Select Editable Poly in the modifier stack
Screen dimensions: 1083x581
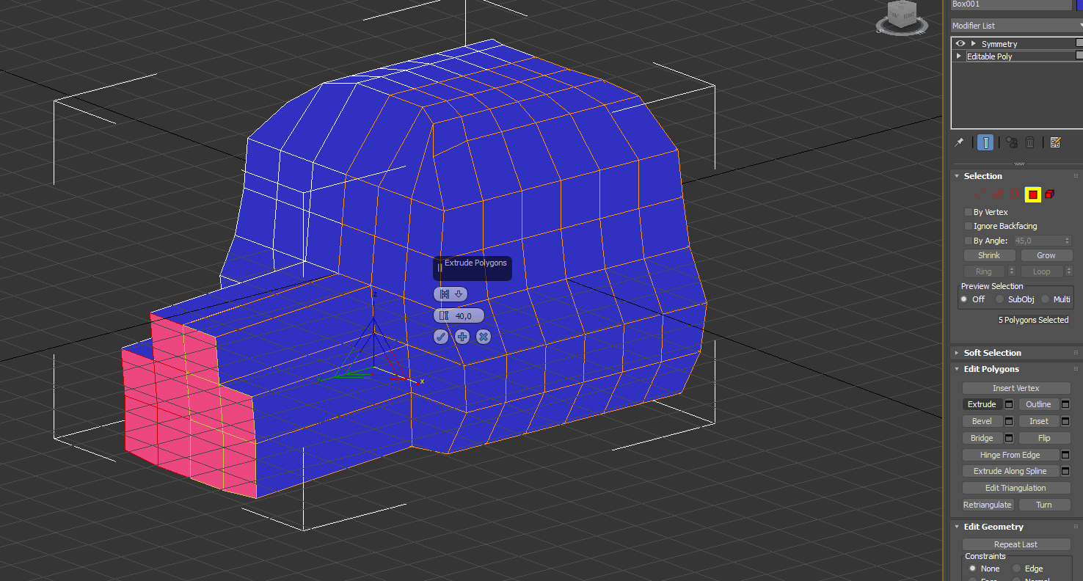pyautogui.click(x=989, y=56)
